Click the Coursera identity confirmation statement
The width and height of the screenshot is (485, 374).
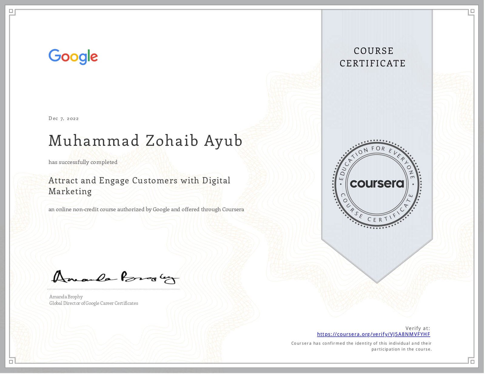point(361,346)
